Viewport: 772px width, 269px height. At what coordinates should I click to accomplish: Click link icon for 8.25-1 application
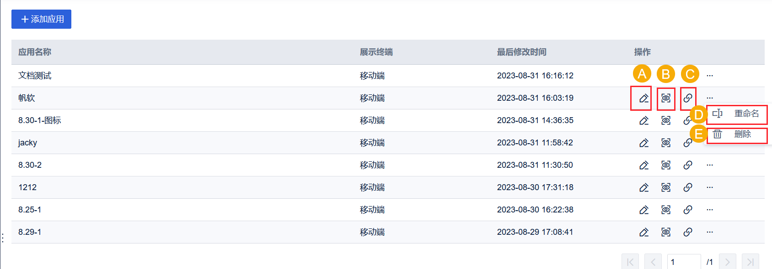coord(688,210)
